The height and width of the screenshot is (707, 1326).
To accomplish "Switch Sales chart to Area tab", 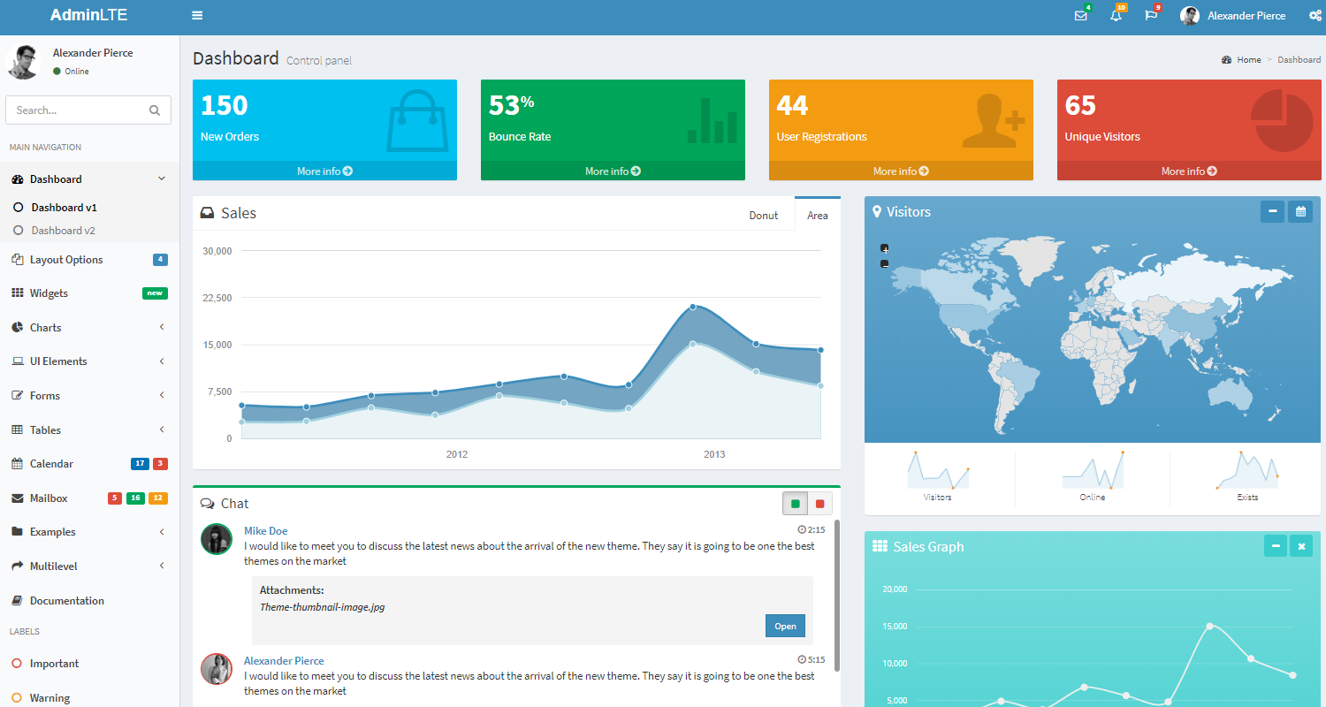I will [x=818, y=215].
